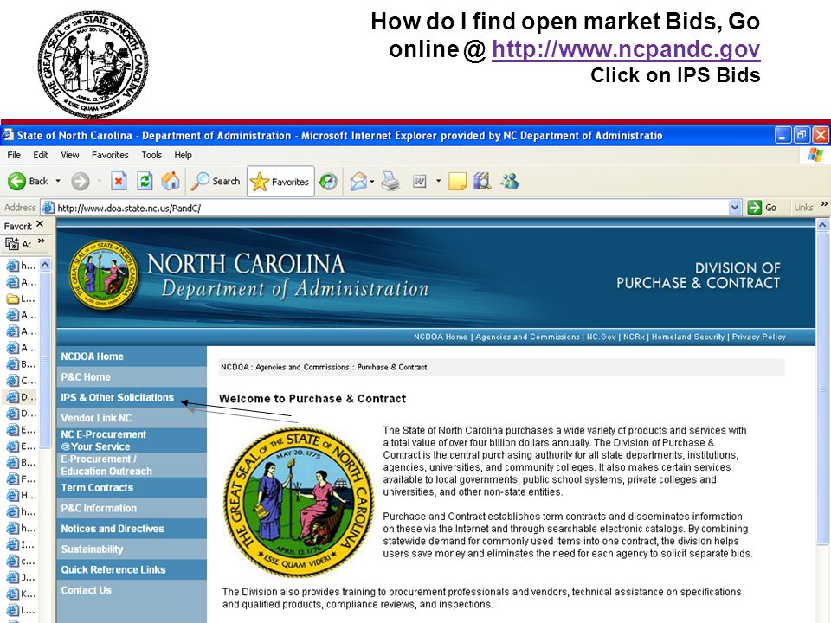Open Vendor Link NC navigation item

(x=96, y=417)
